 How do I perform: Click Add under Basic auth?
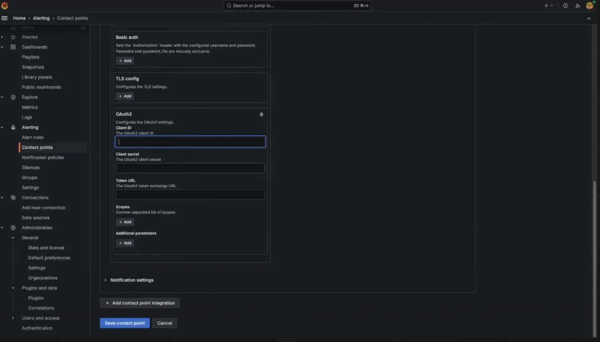tap(125, 61)
